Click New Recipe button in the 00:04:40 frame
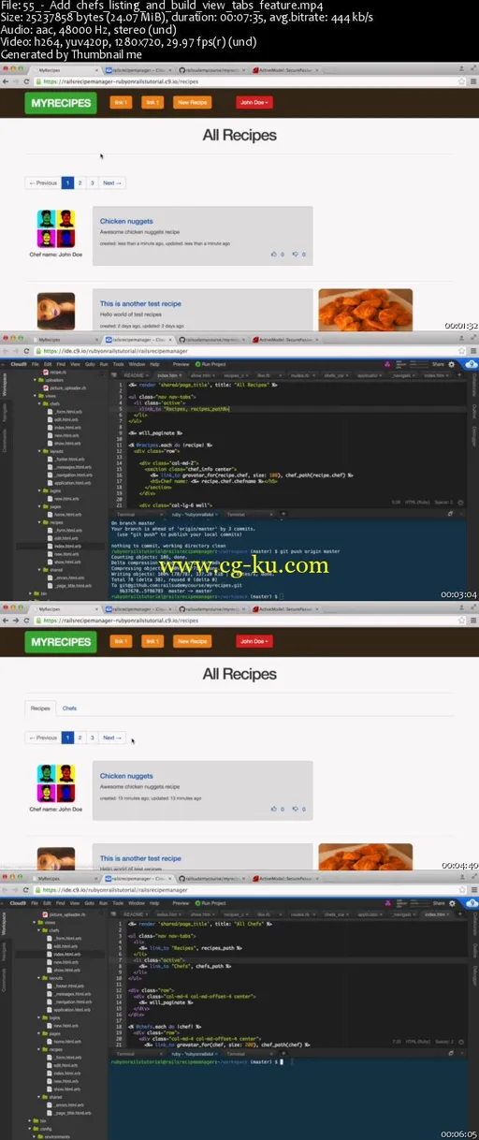 pyautogui.click(x=193, y=641)
